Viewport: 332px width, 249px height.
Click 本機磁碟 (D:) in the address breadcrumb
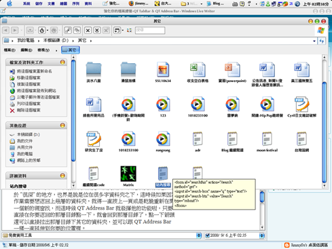[x=56, y=41]
